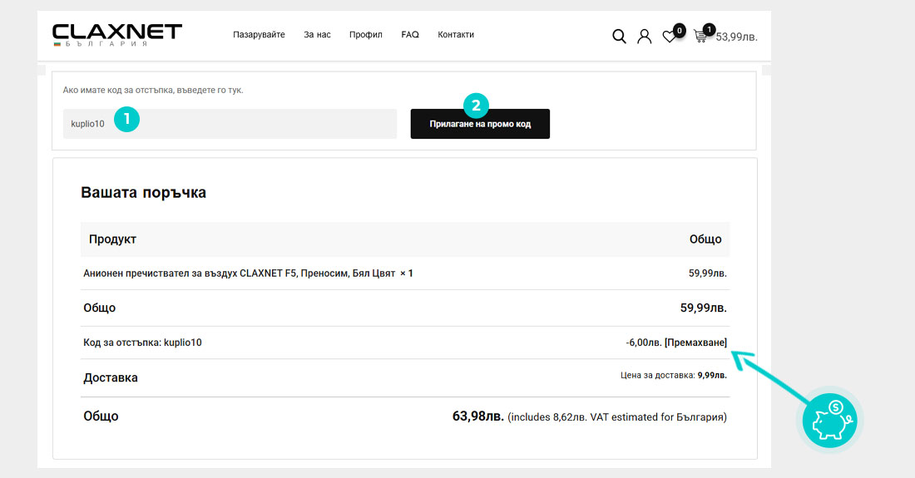This screenshot has height=478, width=915.
Task: Click the discount code input field
Action: (x=230, y=124)
